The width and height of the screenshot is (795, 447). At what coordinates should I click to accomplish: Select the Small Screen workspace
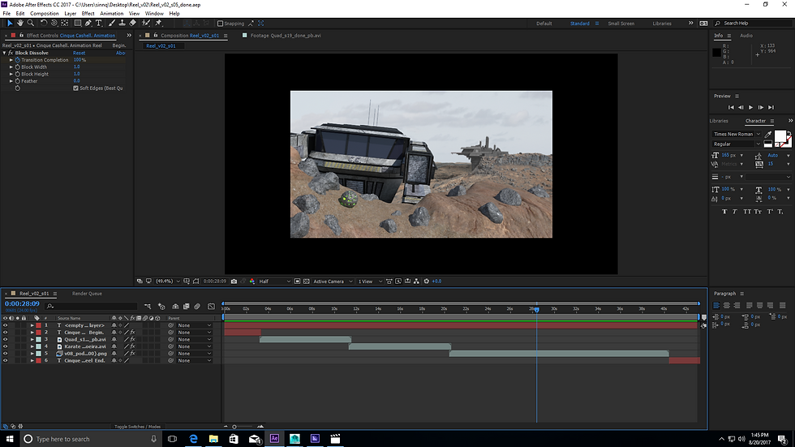(621, 24)
